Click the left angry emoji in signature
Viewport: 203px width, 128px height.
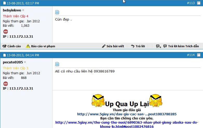(x=98, y=101)
